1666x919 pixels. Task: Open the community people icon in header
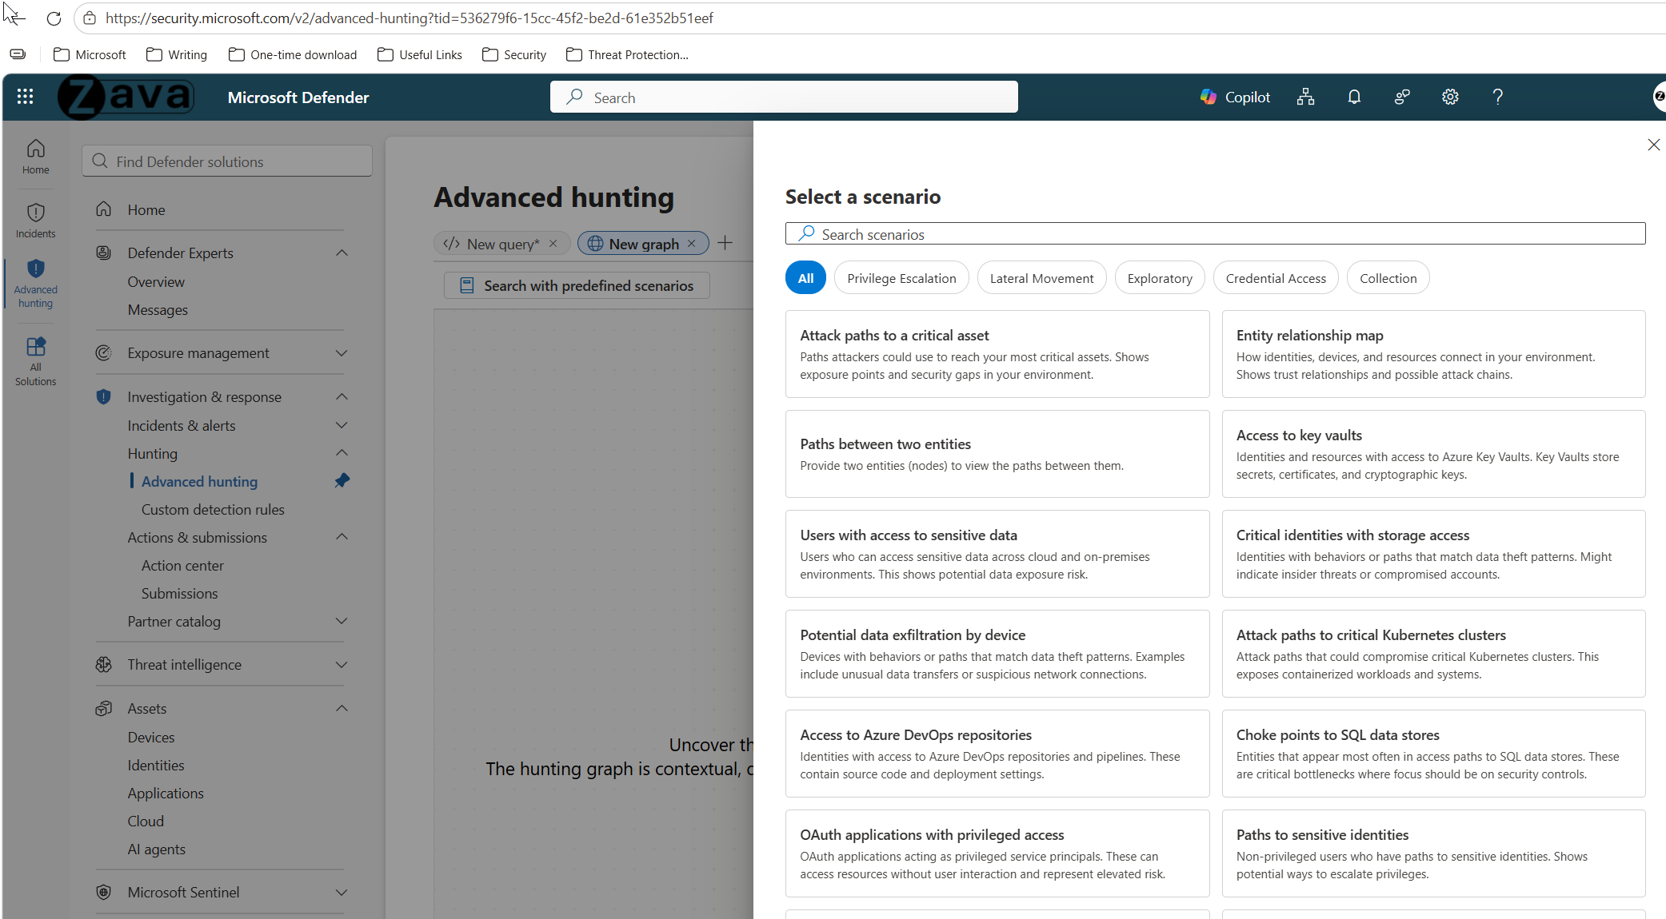(x=1401, y=97)
